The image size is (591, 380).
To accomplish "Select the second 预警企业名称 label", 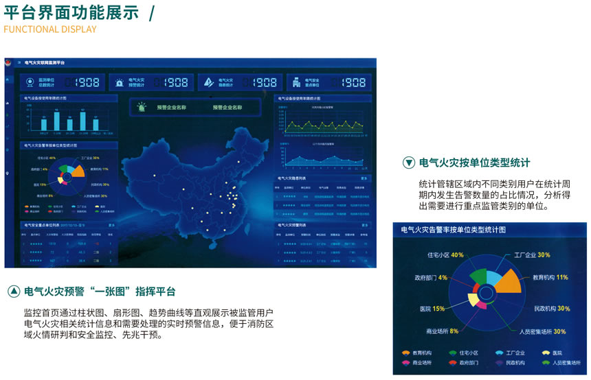I will click(x=227, y=107).
